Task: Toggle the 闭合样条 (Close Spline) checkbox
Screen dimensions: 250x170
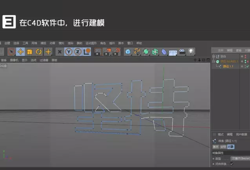Action: (x=232, y=164)
